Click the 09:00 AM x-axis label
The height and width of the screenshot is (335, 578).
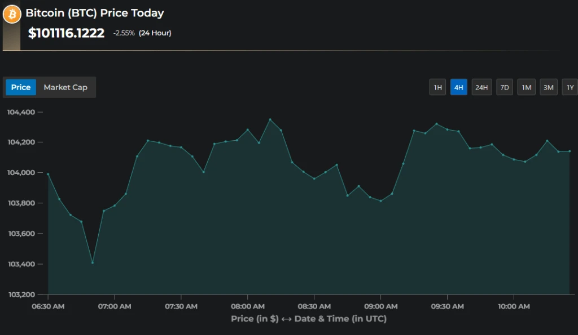[381, 306]
